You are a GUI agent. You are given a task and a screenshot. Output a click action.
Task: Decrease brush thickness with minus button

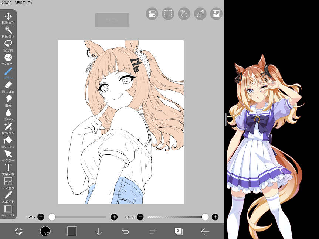tap(41, 217)
